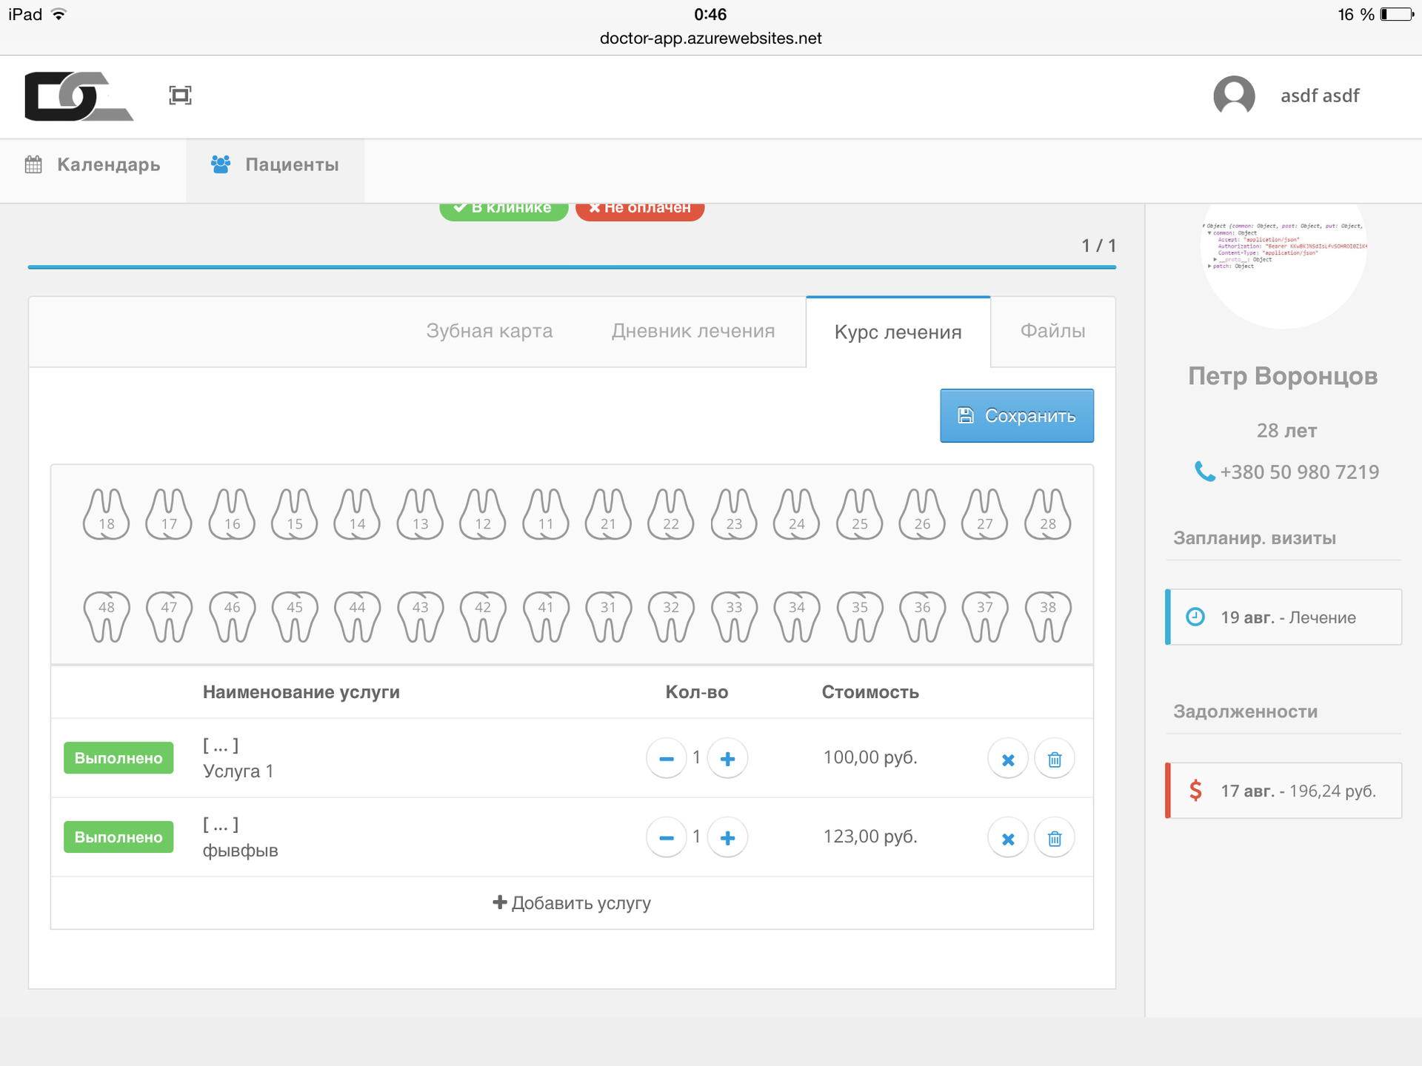Open Календарь from navigation menu
Screen dimensions: 1422x1066
pos(93,164)
